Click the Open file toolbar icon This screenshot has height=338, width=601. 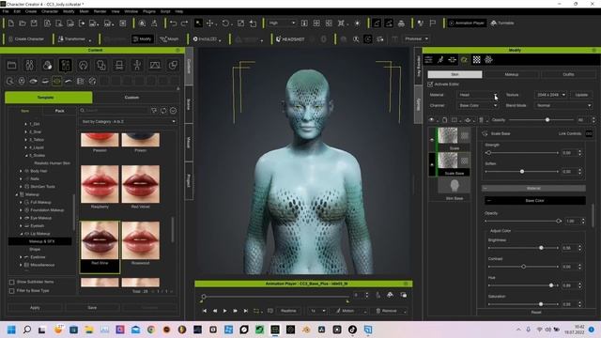(23, 23)
